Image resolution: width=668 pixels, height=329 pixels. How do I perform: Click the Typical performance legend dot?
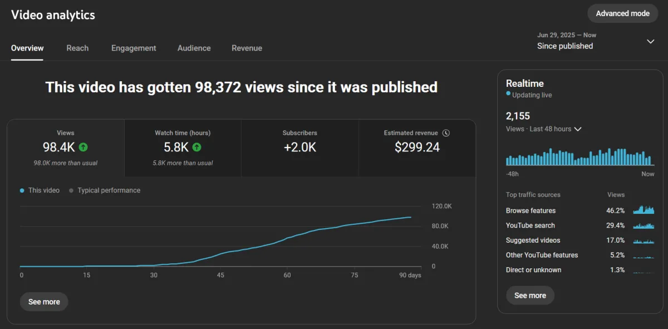click(71, 190)
